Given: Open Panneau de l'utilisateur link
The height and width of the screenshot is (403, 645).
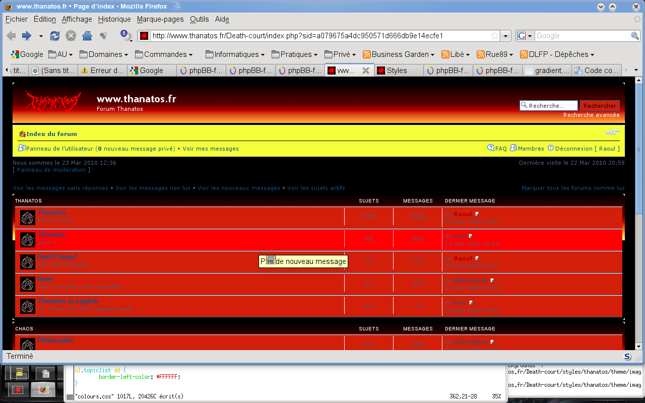Looking at the screenshot, I should [x=60, y=149].
